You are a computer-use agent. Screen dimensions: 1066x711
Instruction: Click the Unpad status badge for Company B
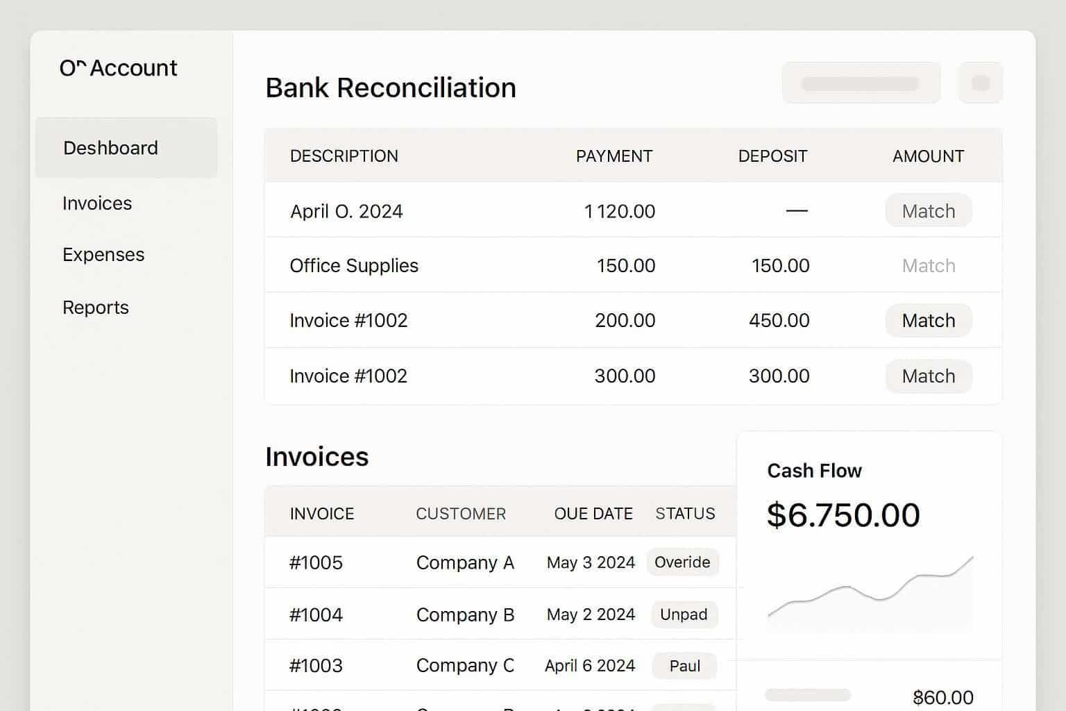pyautogui.click(x=684, y=614)
